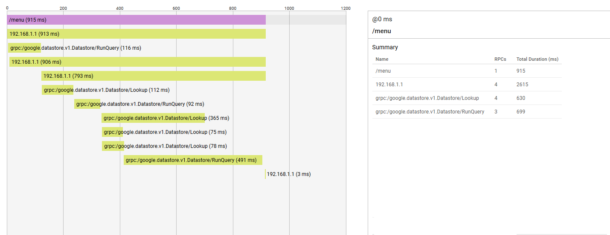Click the Total Duration (ms) column header

[x=537, y=59]
